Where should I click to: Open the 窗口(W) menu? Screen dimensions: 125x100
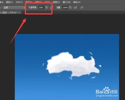click(x=66, y=2)
